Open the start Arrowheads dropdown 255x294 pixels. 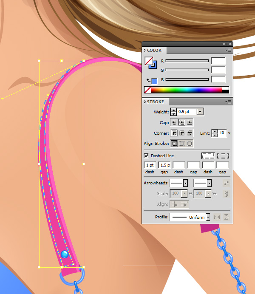pos(185,183)
